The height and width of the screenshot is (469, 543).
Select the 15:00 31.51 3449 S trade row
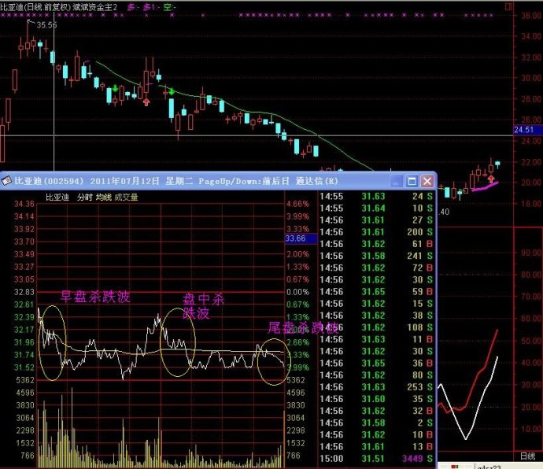(376, 459)
